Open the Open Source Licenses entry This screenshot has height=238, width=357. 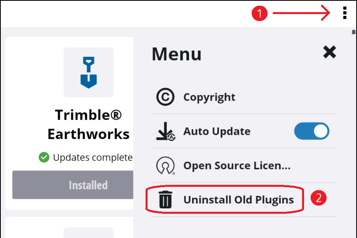pyautogui.click(x=237, y=166)
